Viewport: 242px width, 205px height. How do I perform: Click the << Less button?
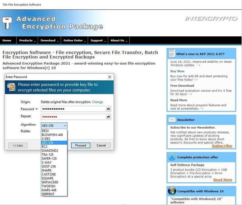pos(18,145)
